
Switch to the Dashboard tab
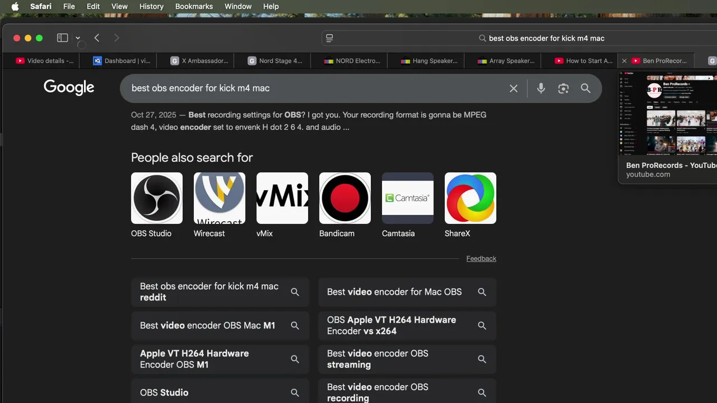122,61
